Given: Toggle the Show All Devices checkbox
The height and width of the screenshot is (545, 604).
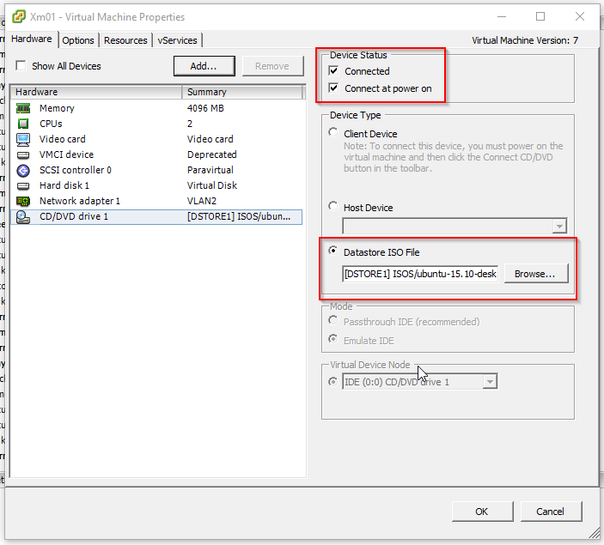Looking at the screenshot, I should [x=21, y=66].
